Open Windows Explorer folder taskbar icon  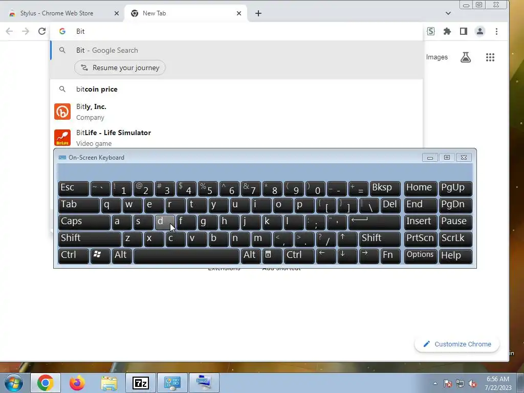(x=109, y=383)
